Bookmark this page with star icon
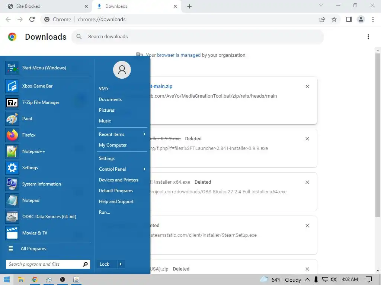The width and height of the screenshot is (381, 285). click(334, 19)
